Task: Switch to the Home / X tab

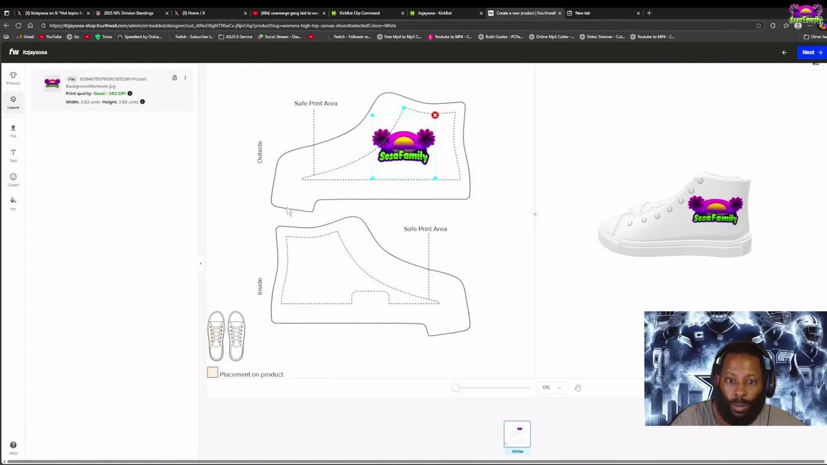Action: pyautogui.click(x=211, y=13)
